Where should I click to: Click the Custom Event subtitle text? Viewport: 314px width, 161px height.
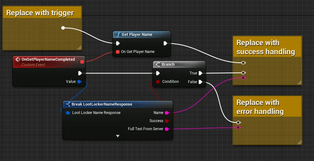coord(33,65)
